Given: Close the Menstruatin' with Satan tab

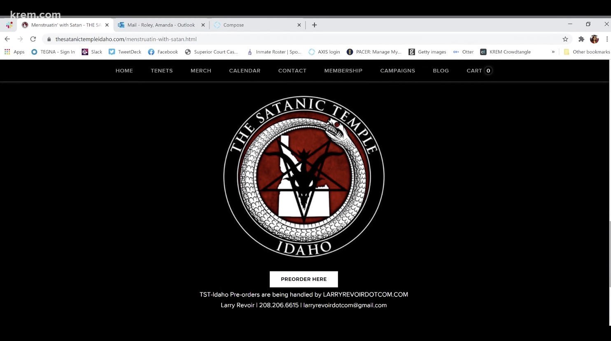Looking at the screenshot, I should pos(107,25).
